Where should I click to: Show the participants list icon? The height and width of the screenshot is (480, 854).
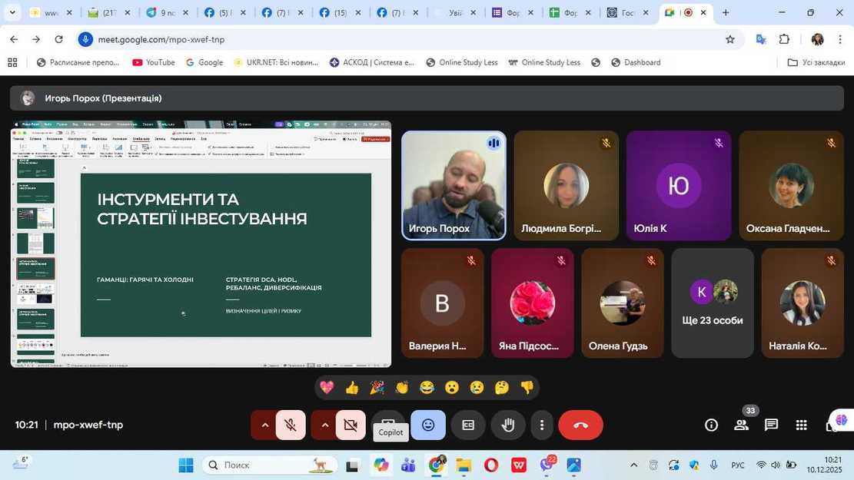point(742,425)
